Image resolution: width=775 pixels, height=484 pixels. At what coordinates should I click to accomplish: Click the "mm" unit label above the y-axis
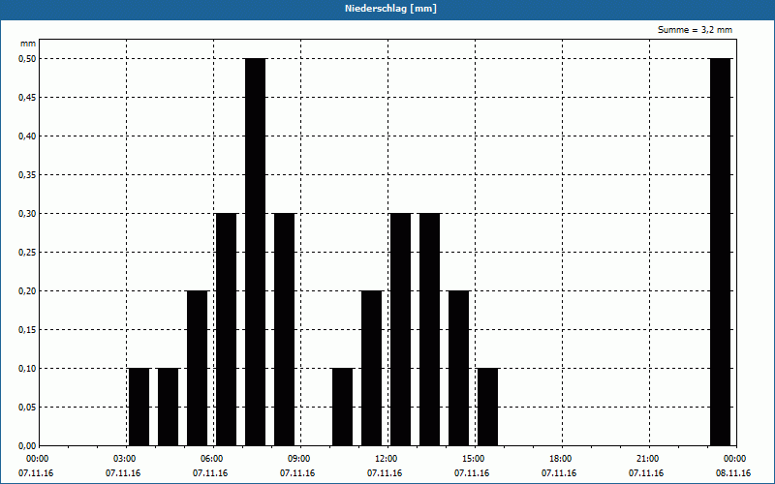pos(28,44)
